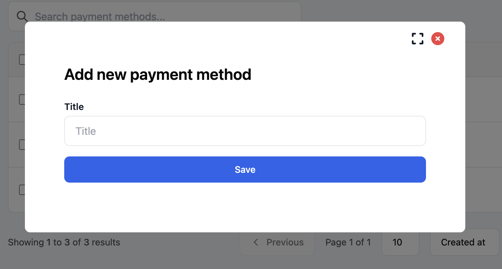502x269 pixels.
Task: Click the Add new payment method heading
Action: coord(158,74)
